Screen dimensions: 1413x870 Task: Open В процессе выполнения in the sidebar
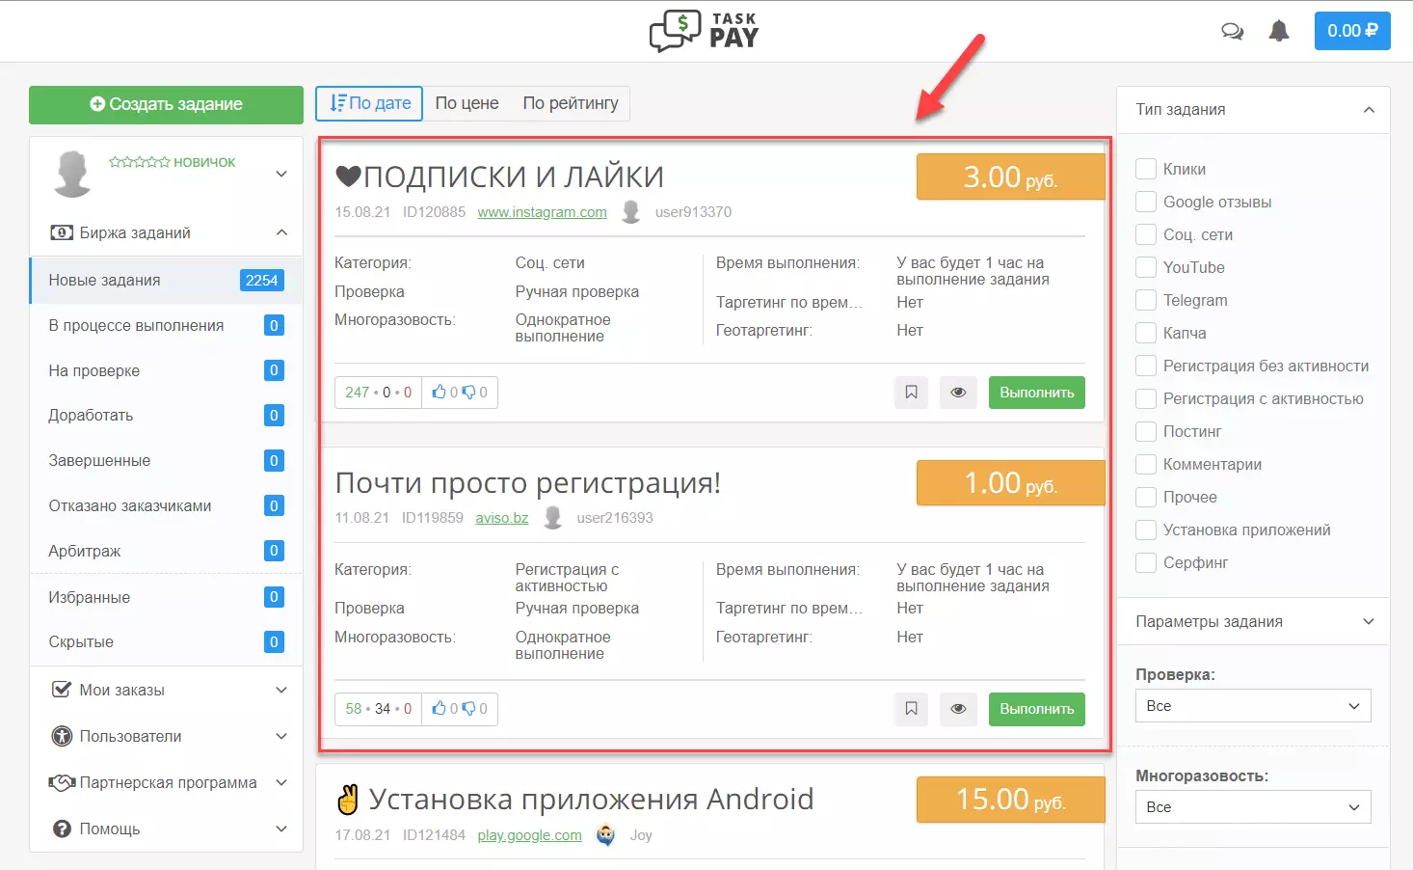(167, 325)
